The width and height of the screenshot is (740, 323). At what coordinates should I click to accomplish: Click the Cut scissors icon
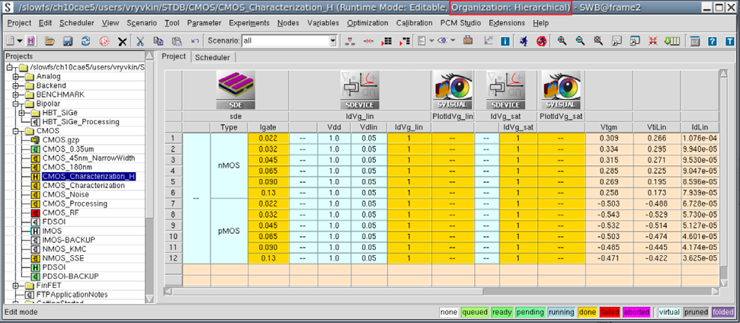141,40
